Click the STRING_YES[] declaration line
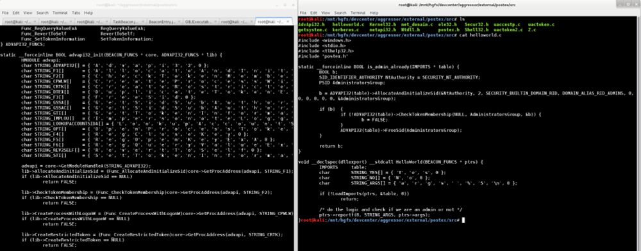Image resolution: width=641 pixels, height=251 pixels. 383,173
